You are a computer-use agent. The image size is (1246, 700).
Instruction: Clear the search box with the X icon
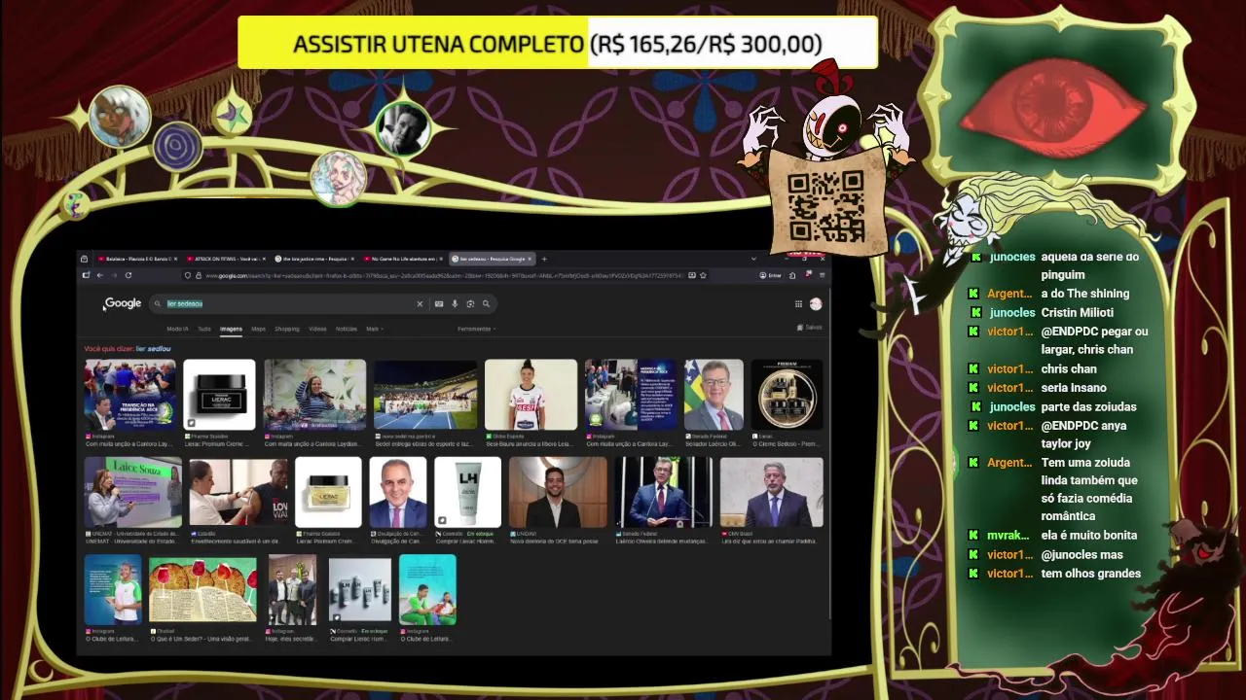(420, 303)
